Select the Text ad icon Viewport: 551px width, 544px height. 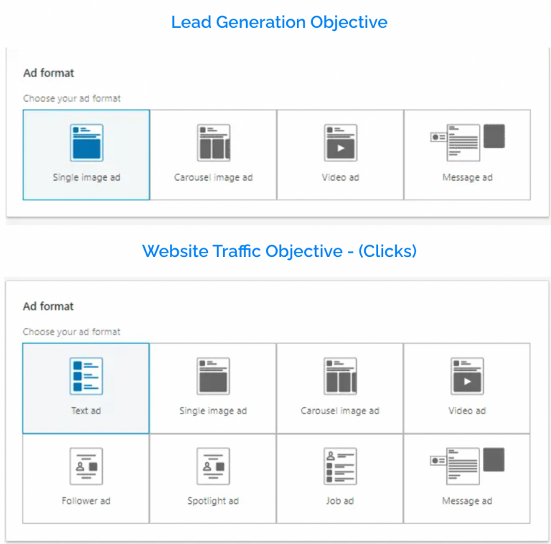86,376
